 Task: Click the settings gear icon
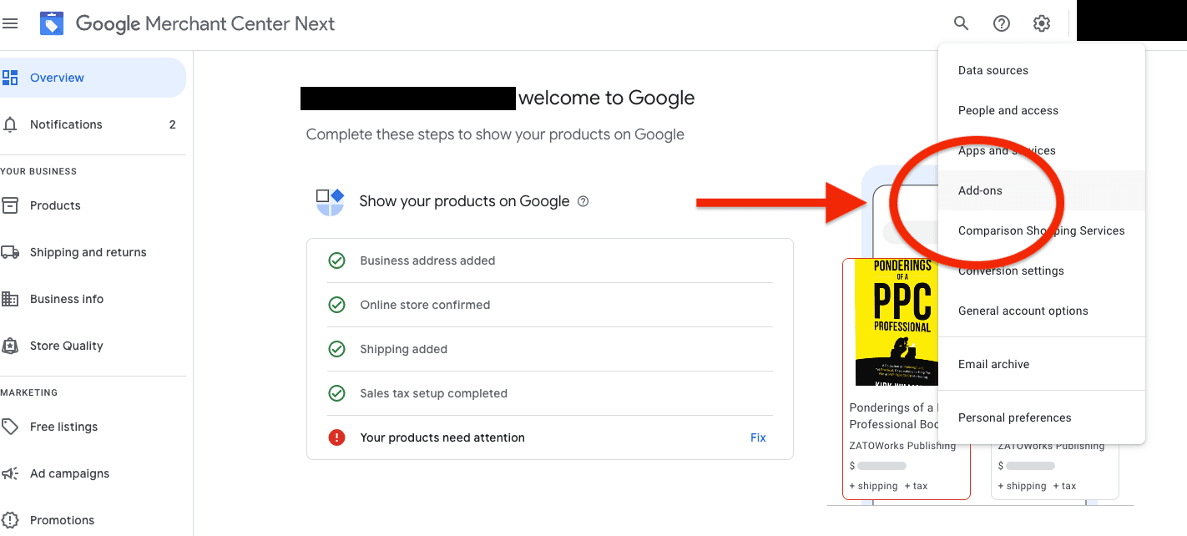1042,23
